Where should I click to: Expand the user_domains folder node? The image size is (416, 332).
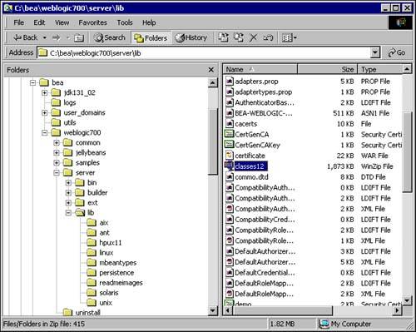coord(44,112)
